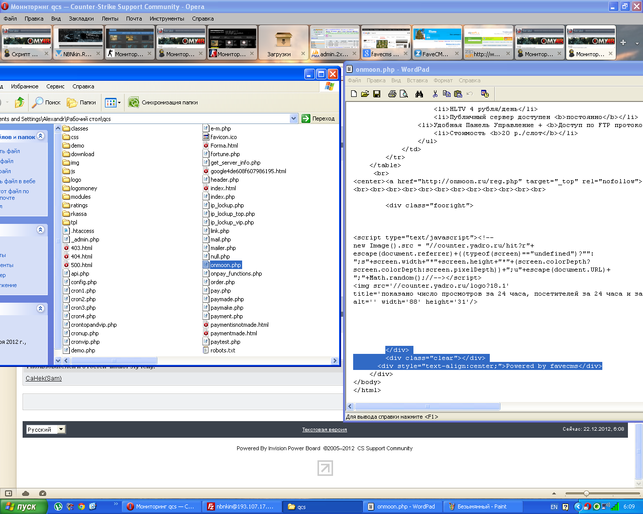Select the .htaccess file in Explorer
Image resolution: width=643 pixels, height=514 pixels.
[79, 231]
